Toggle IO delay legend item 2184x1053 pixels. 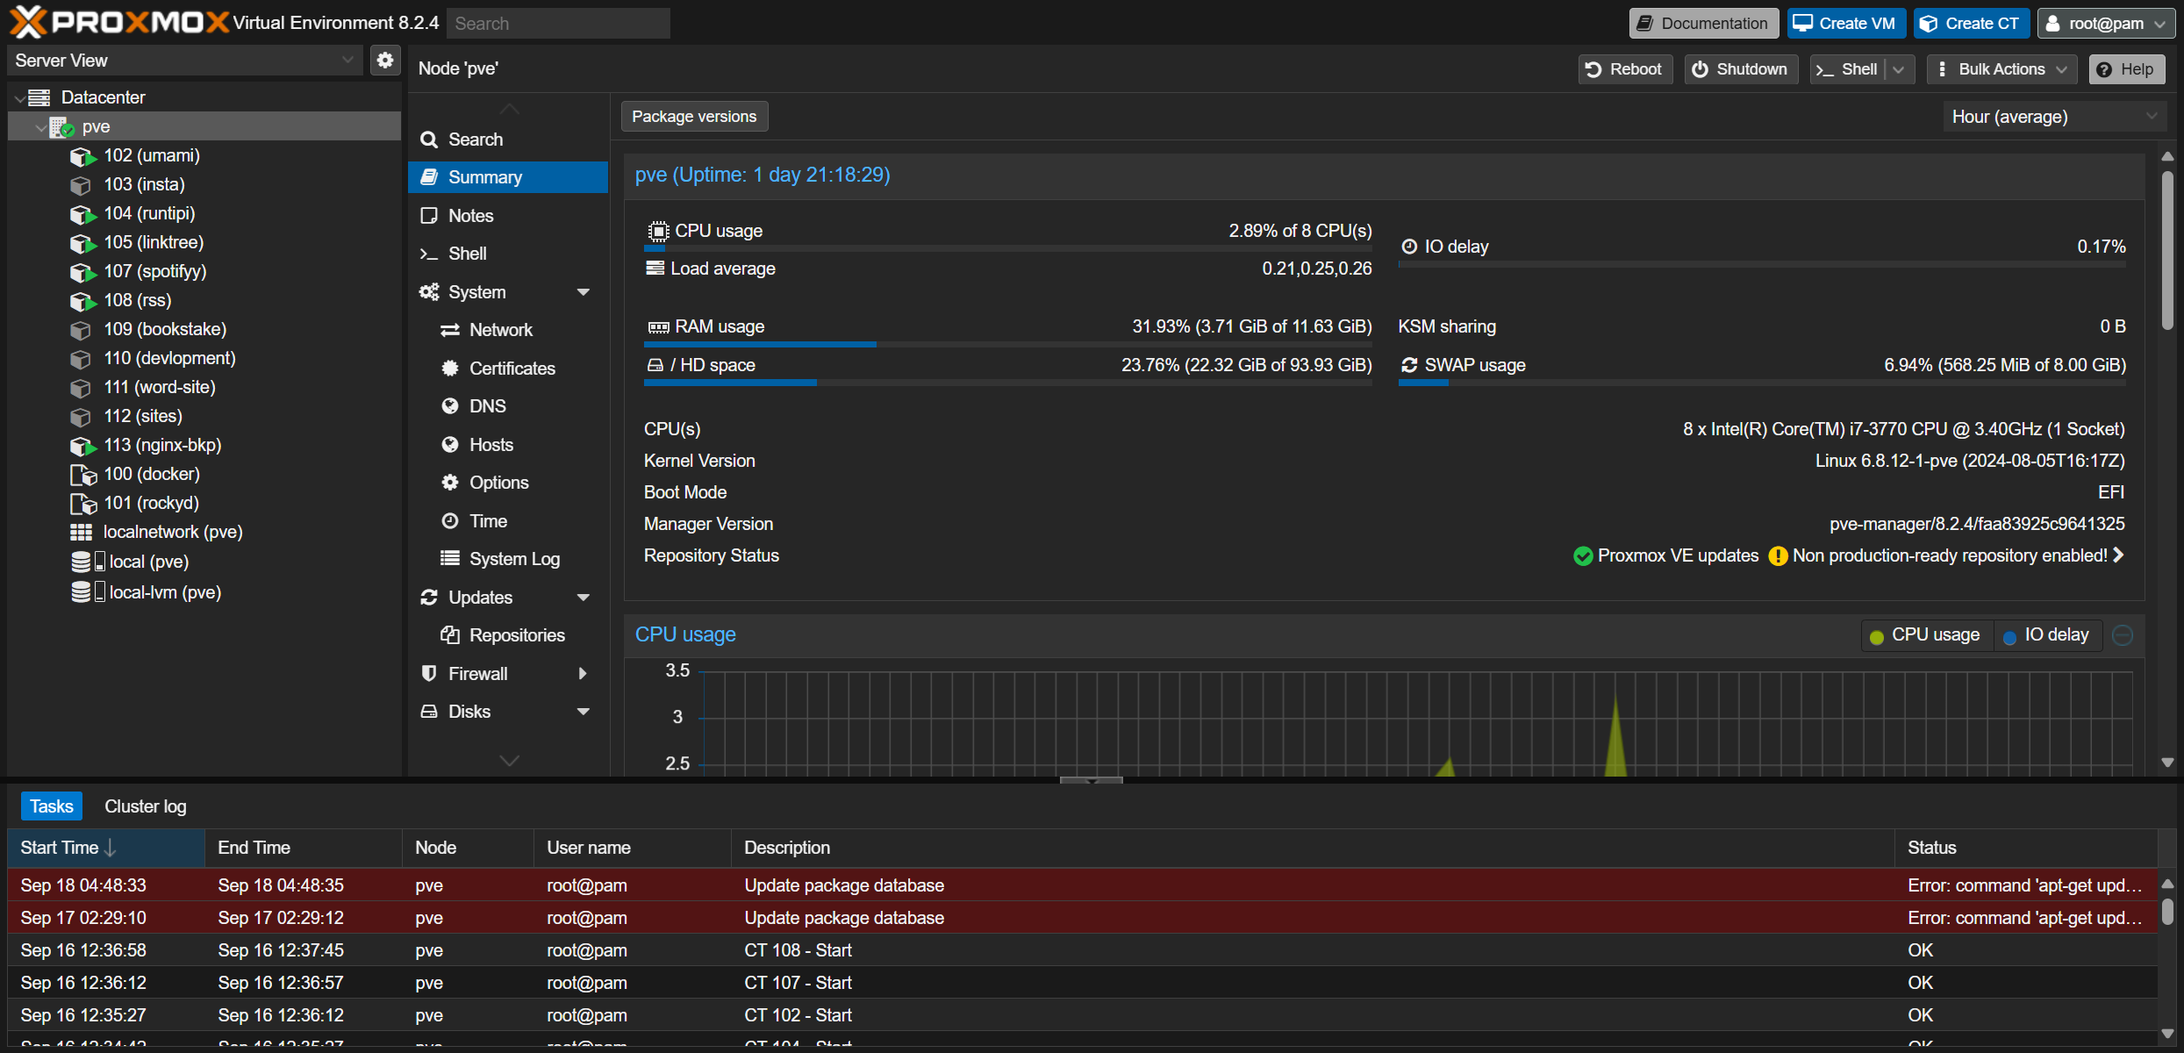click(2046, 635)
